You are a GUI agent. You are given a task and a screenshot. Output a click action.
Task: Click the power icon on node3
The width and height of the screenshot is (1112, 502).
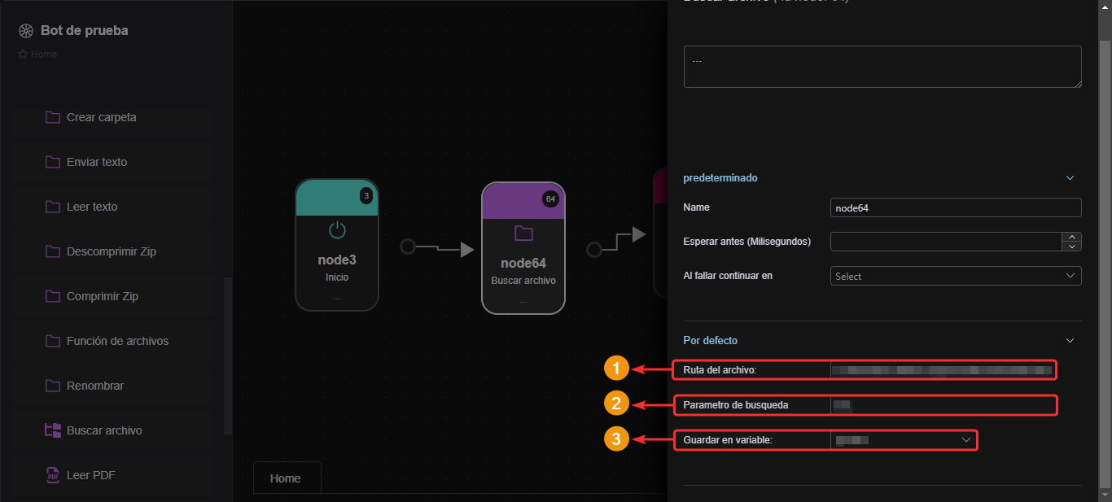[337, 230]
